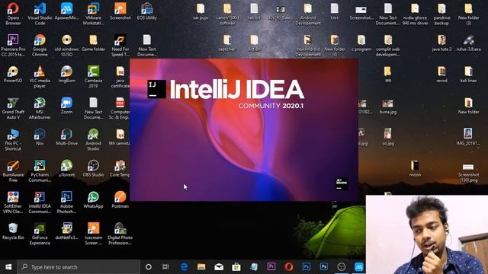Select the java tute 2 folder
The height and width of the screenshot is (274, 488).
(441, 43)
